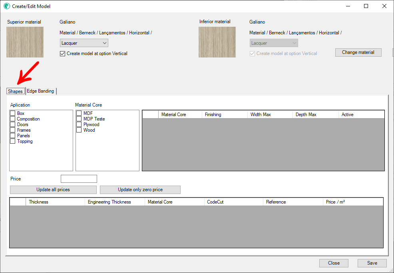Tick the Topping application checkbox
Screen dimensions: 394x273
13,141
